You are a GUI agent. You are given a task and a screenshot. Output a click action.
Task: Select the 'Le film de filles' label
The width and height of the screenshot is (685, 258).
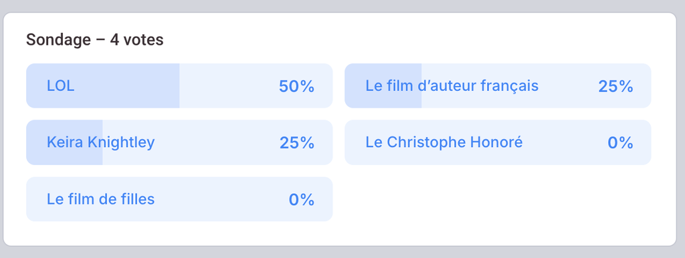tap(100, 199)
